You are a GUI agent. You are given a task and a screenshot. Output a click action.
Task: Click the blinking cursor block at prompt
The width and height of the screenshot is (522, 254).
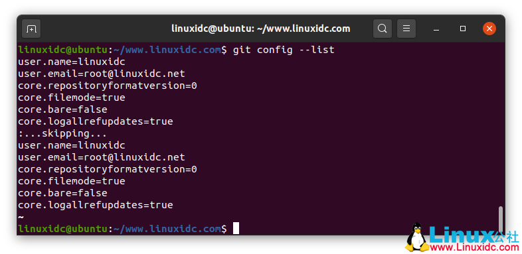tap(236, 228)
